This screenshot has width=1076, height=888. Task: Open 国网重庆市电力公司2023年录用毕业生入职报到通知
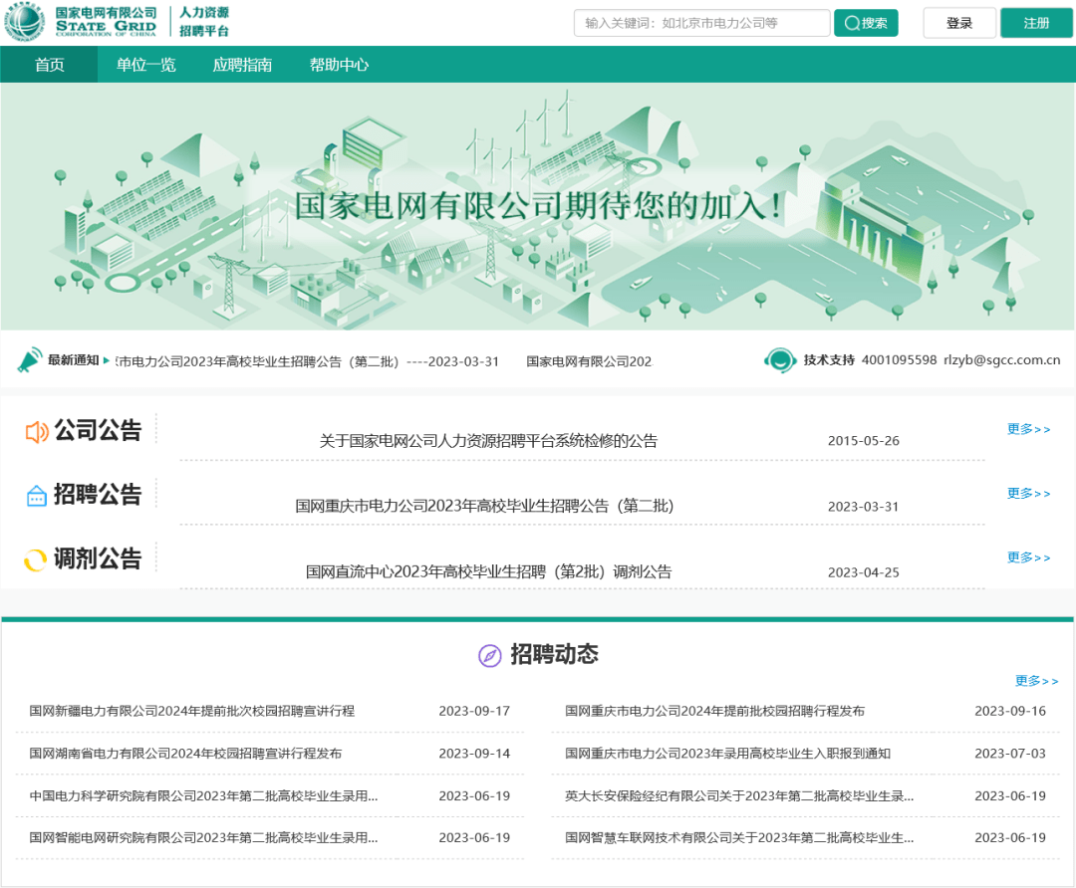click(x=728, y=754)
